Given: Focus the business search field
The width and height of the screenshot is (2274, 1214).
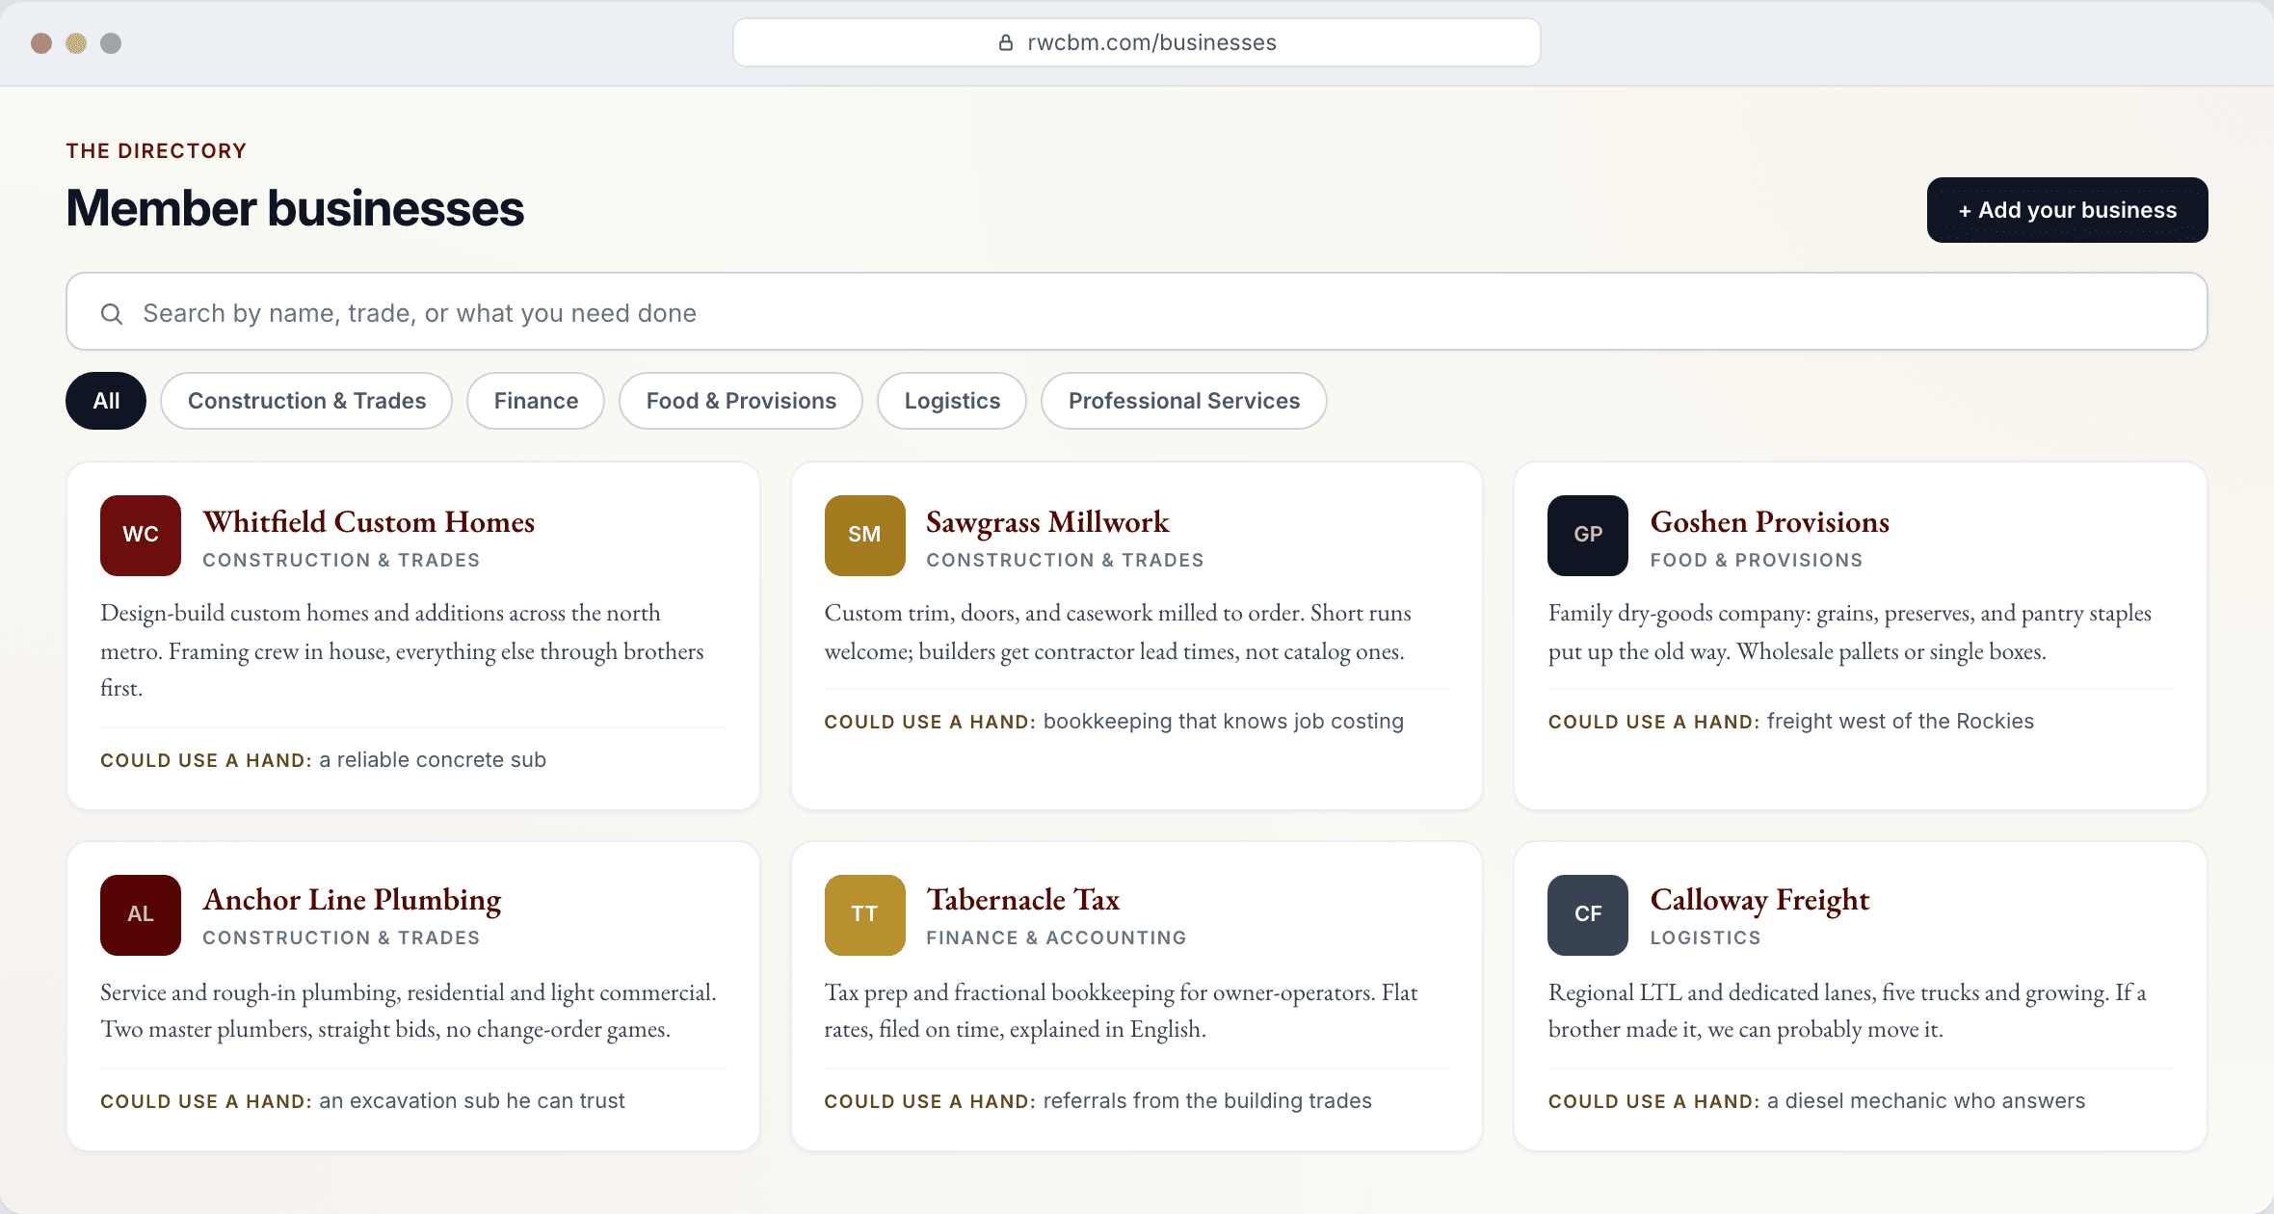Looking at the screenshot, I should 1137,311.
